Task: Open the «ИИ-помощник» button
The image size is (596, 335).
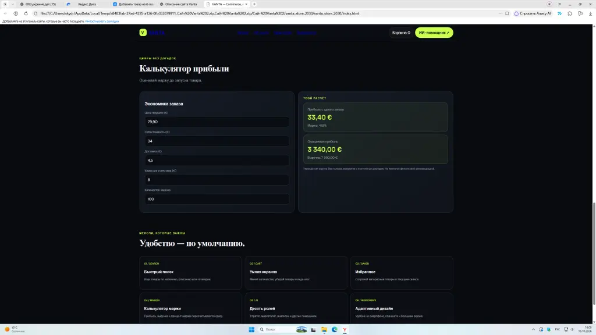Action: (434, 33)
